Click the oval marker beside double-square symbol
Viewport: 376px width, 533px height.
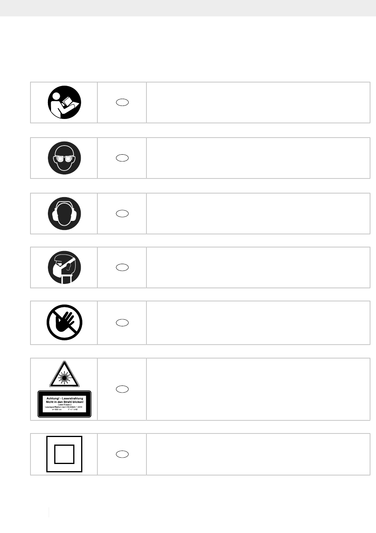[122, 454]
